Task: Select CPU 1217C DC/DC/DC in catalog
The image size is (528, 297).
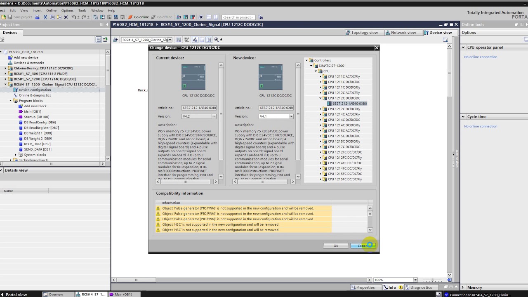Action: pyautogui.click(x=344, y=147)
